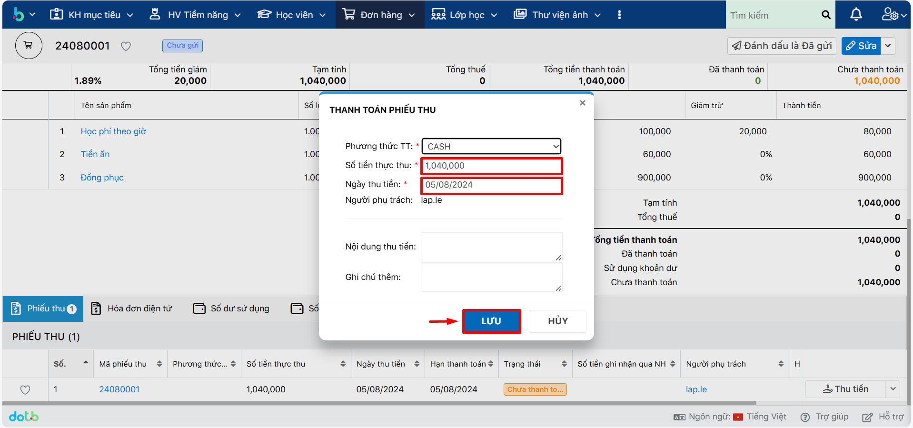This screenshot has height=428, width=913.
Task: Click the Nội dung thu tiền text area
Action: pyautogui.click(x=491, y=247)
